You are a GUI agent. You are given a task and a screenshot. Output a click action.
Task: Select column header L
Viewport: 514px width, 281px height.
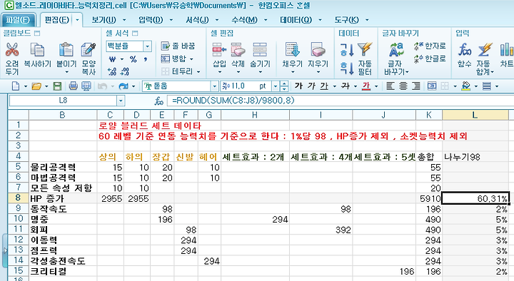click(475, 115)
